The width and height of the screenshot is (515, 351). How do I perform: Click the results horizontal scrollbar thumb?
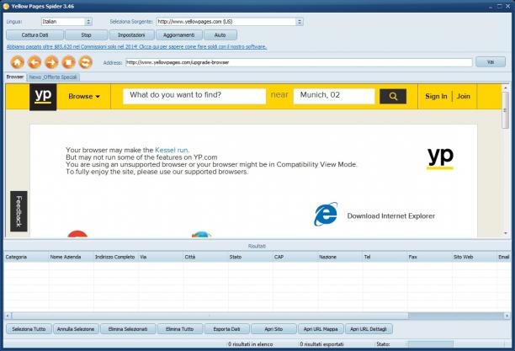210,316
